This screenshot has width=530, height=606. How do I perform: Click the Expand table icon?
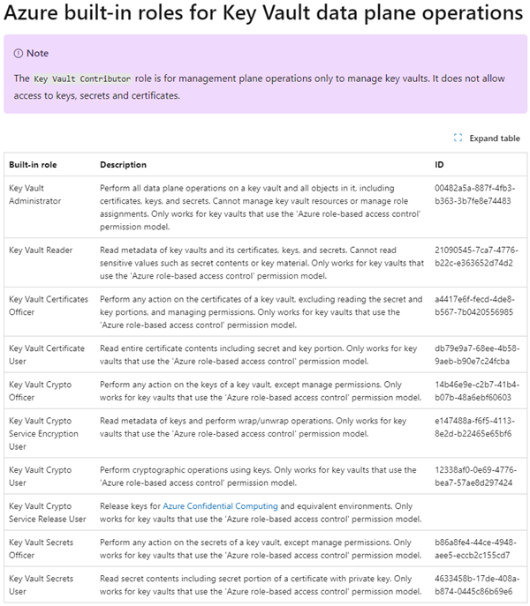(458, 138)
